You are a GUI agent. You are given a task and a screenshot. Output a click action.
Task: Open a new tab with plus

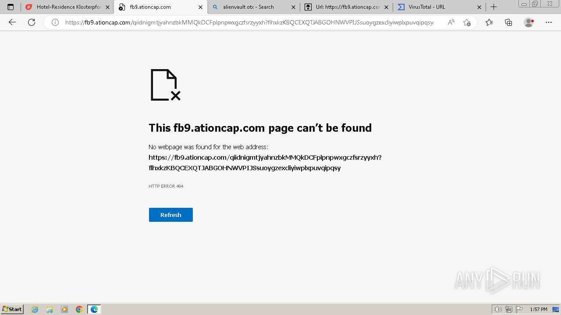coord(494,7)
